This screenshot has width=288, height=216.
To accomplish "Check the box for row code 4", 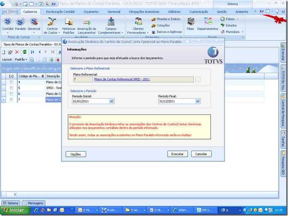I will (11, 82).
